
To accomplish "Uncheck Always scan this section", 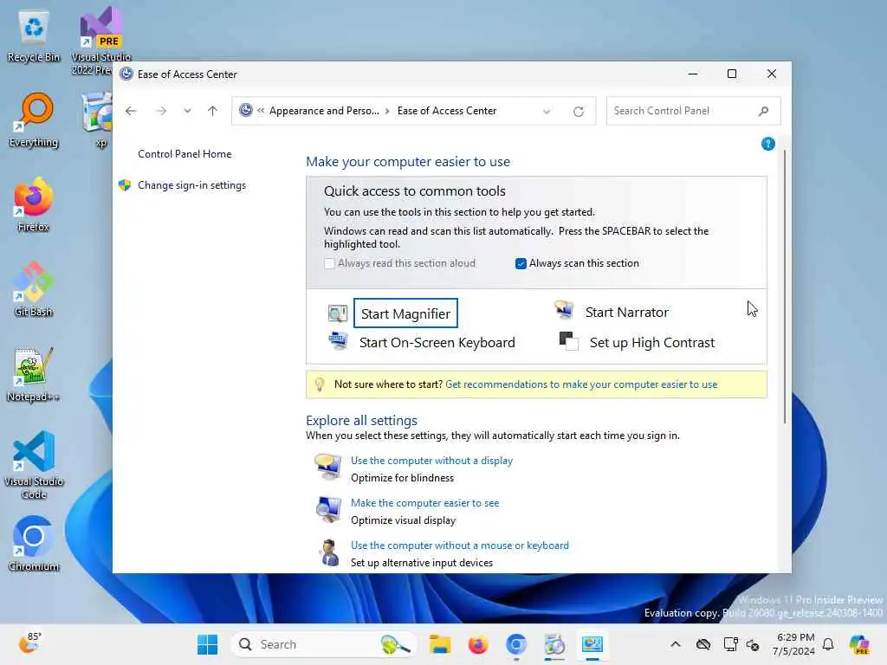I will point(521,263).
